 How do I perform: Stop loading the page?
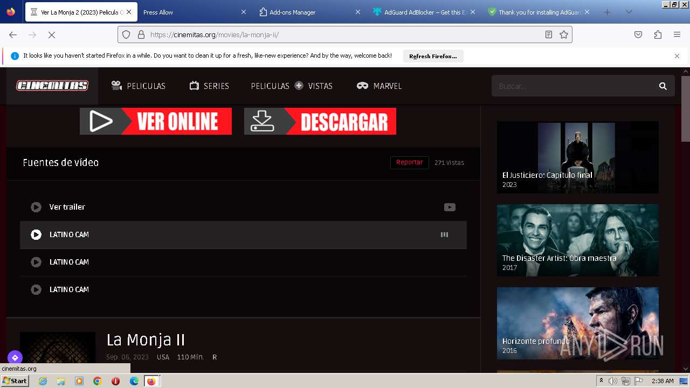(x=52, y=34)
